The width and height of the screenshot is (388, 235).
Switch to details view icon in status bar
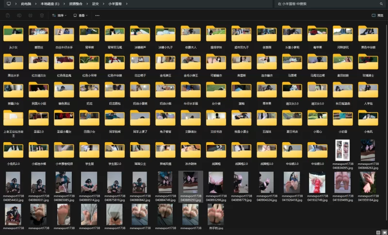(378, 233)
